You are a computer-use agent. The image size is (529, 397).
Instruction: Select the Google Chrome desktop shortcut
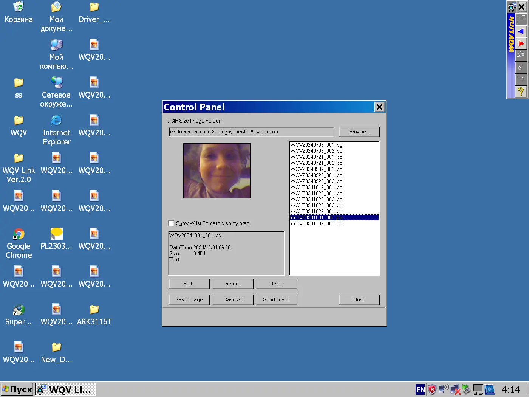tap(19, 243)
